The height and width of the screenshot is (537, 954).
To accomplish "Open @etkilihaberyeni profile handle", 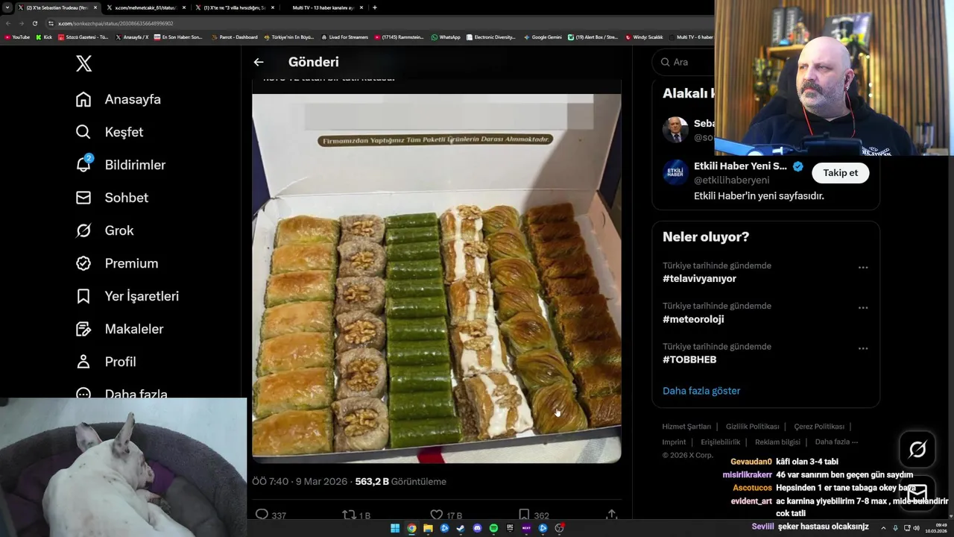I will 731,180.
